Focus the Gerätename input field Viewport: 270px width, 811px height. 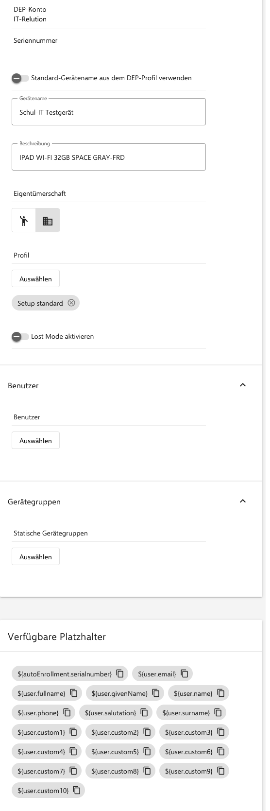click(109, 112)
